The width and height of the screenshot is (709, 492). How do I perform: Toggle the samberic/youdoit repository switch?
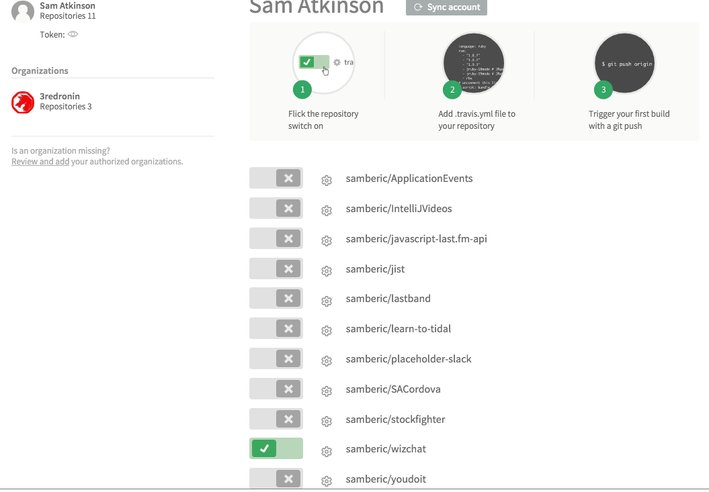point(276,479)
